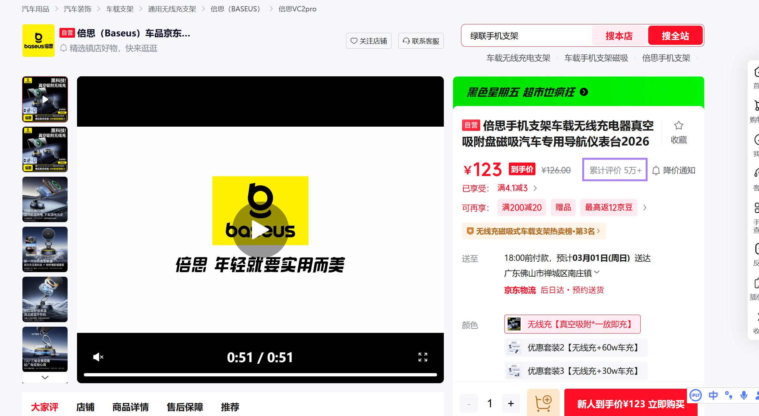Click the 搜全站 search button
The width and height of the screenshot is (759, 416).
(x=675, y=36)
